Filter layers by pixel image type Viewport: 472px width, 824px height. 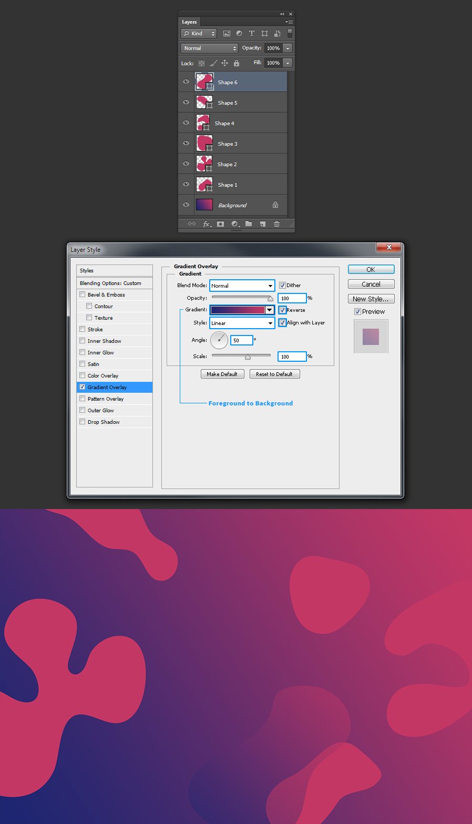(227, 33)
